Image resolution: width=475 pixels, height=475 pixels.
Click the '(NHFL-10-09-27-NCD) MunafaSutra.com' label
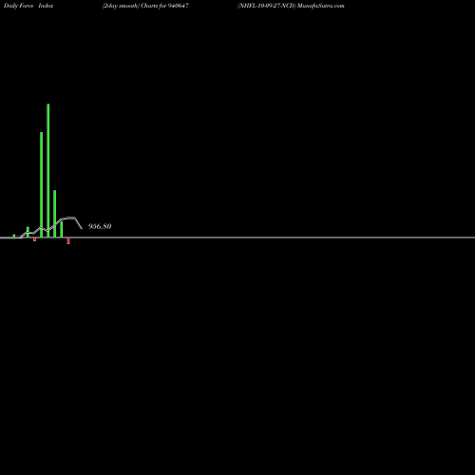291,6
